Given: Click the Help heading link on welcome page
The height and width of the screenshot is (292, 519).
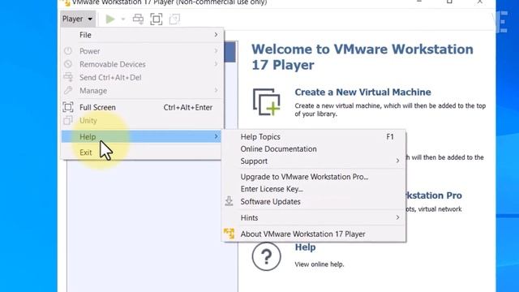Looking at the screenshot, I should pyautogui.click(x=305, y=247).
